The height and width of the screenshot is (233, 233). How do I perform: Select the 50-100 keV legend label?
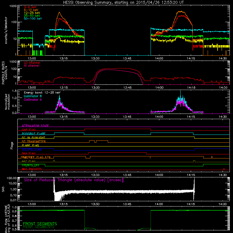point(33,19)
